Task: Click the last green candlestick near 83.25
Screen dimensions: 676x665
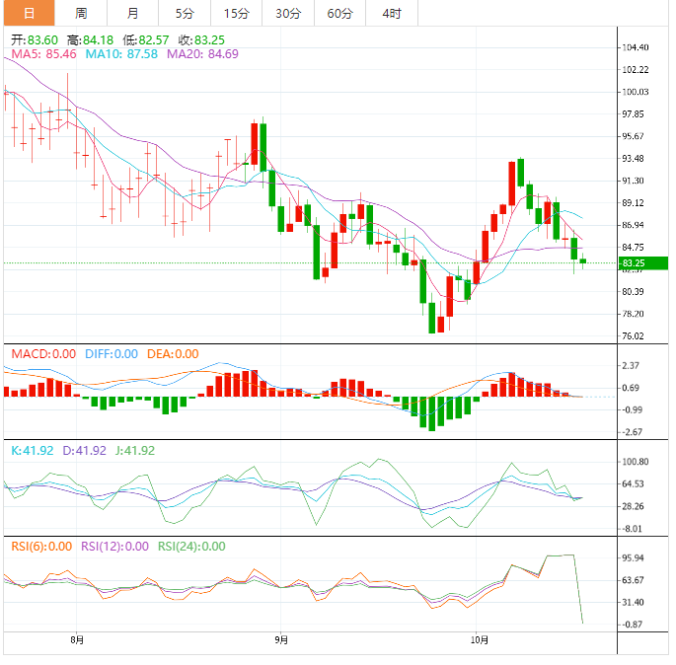Action: pos(583,261)
